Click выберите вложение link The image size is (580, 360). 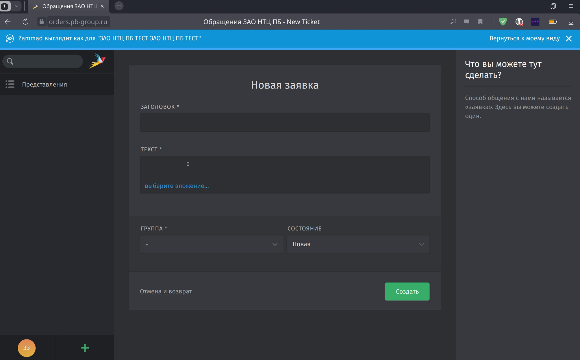click(x=177, y=186)
